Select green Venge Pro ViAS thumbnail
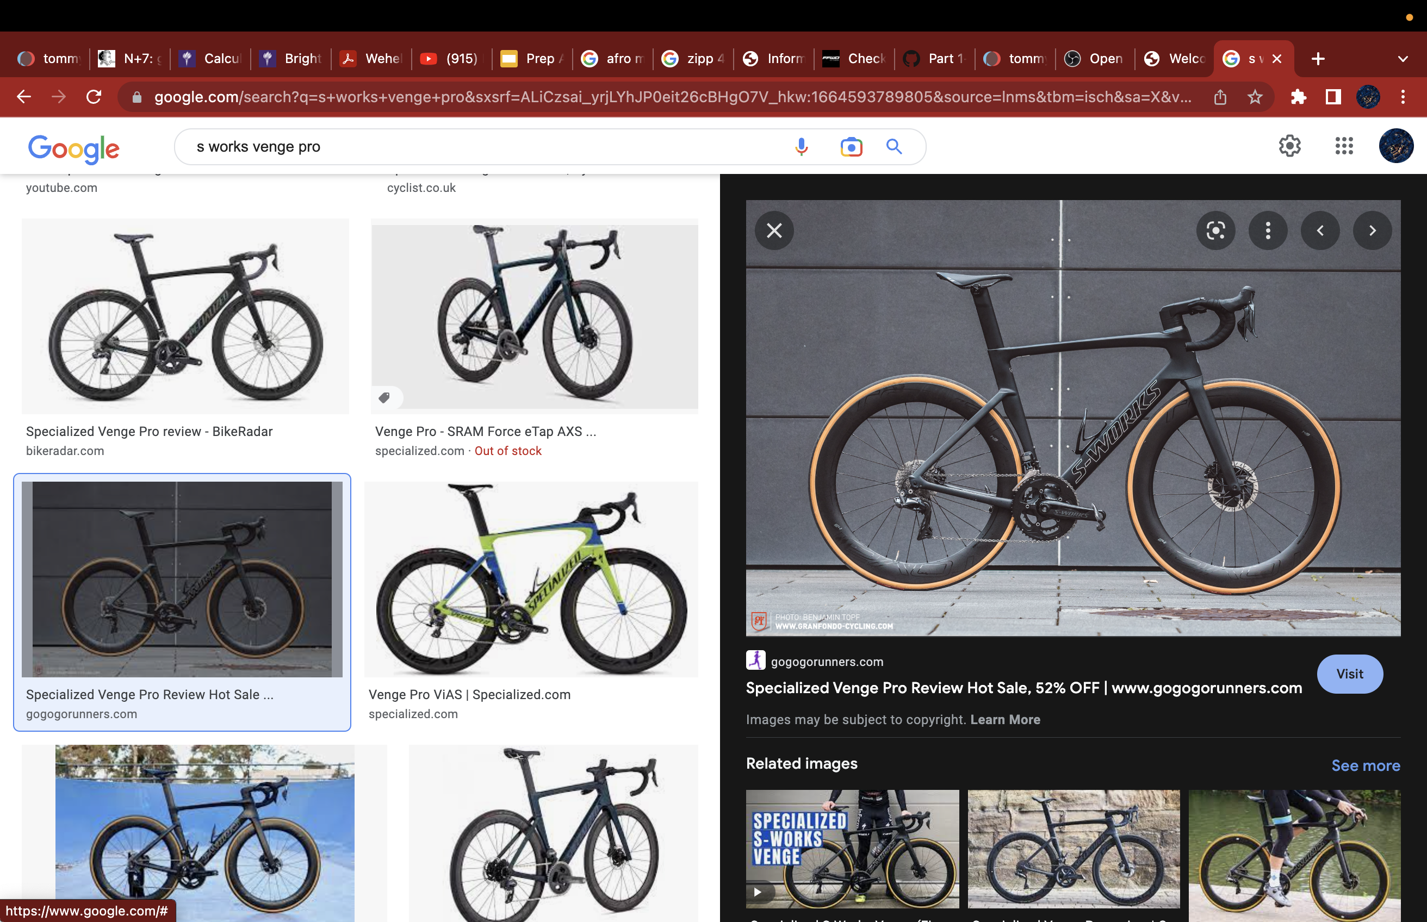Screen dimensions: 1427x922 click(531, 580)
